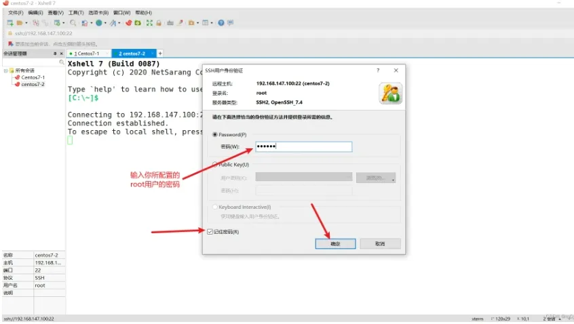Open the 文件(F) menu
Screen dimensions: 574x324
(16, 13)
